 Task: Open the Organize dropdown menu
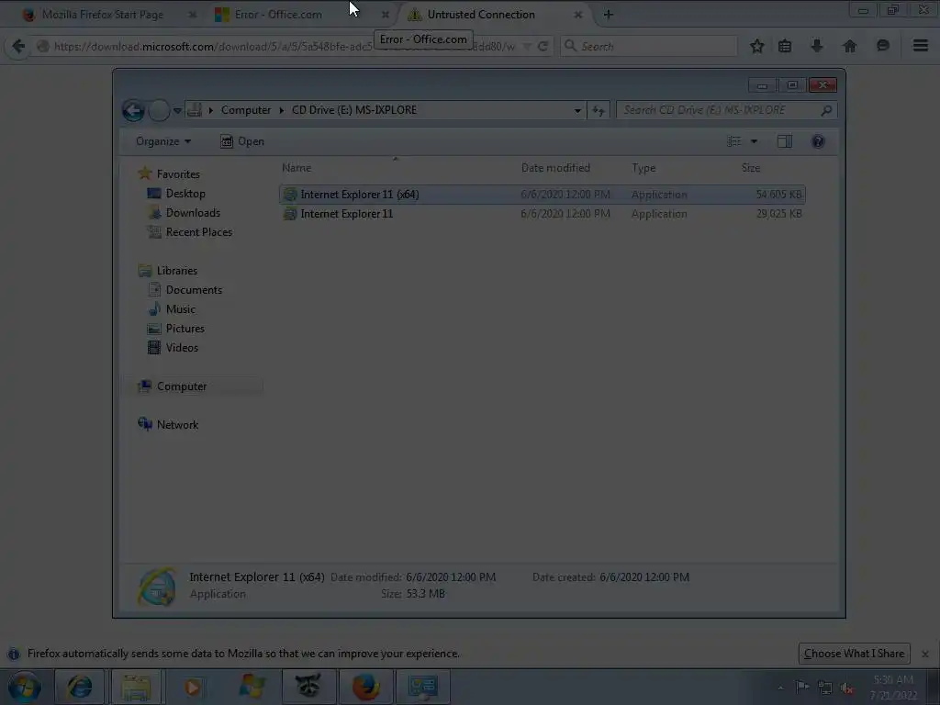point(163,141)
